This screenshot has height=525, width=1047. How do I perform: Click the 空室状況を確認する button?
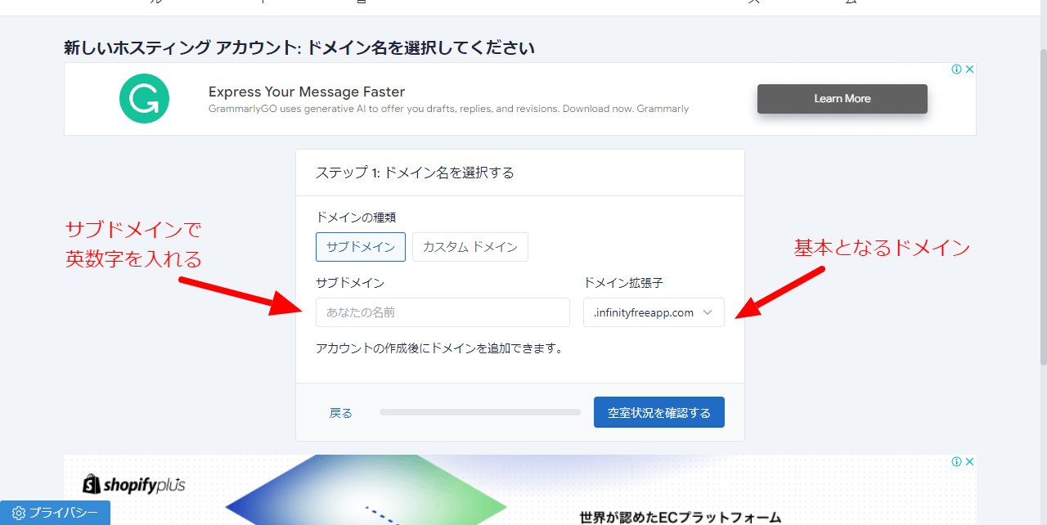pos(658,412)
